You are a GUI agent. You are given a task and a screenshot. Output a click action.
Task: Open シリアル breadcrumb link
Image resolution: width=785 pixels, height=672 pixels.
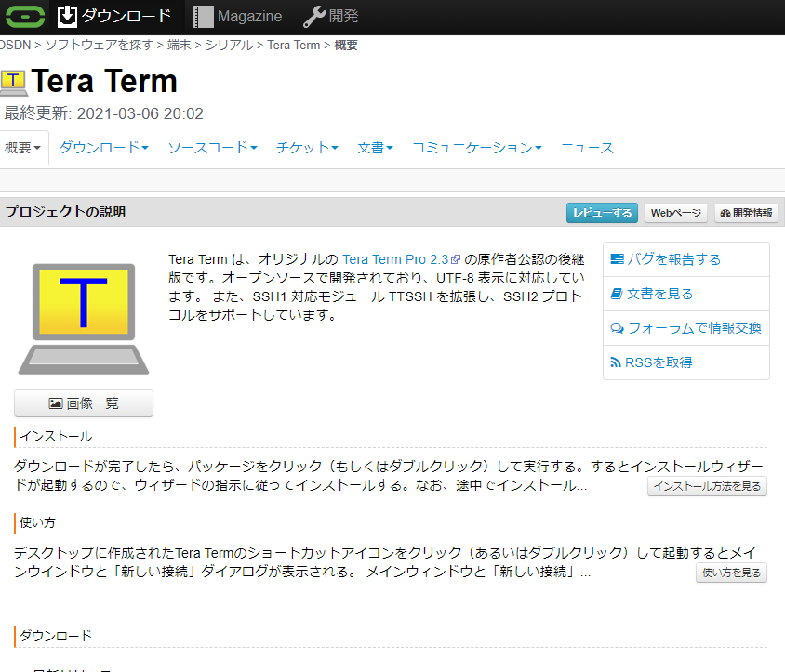[230, 45]
